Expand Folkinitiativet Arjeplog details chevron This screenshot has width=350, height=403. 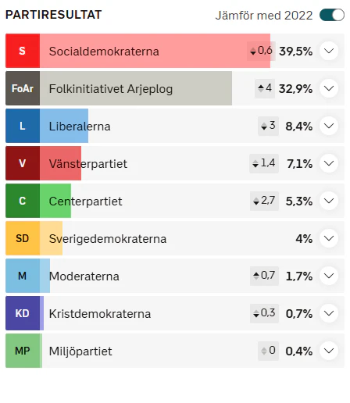[x=329, y=88]
